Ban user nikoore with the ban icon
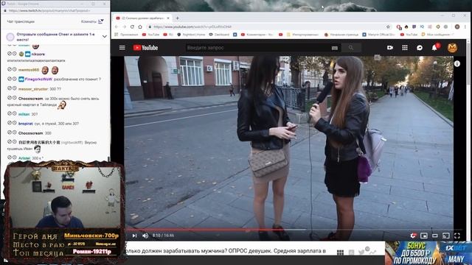This screenshot has height=265, width=472. click(10, 54)
